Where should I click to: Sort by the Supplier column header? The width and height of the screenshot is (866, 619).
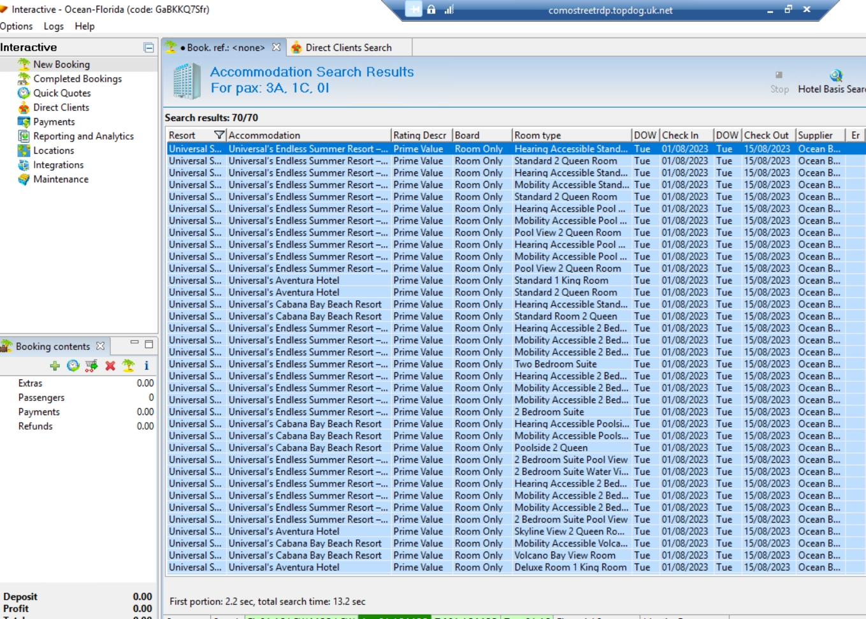[x=820, y=135]
